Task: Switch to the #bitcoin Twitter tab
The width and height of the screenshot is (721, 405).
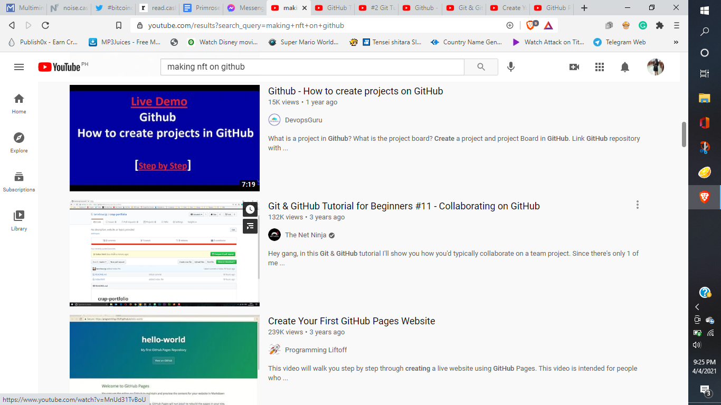Action: 112,8
